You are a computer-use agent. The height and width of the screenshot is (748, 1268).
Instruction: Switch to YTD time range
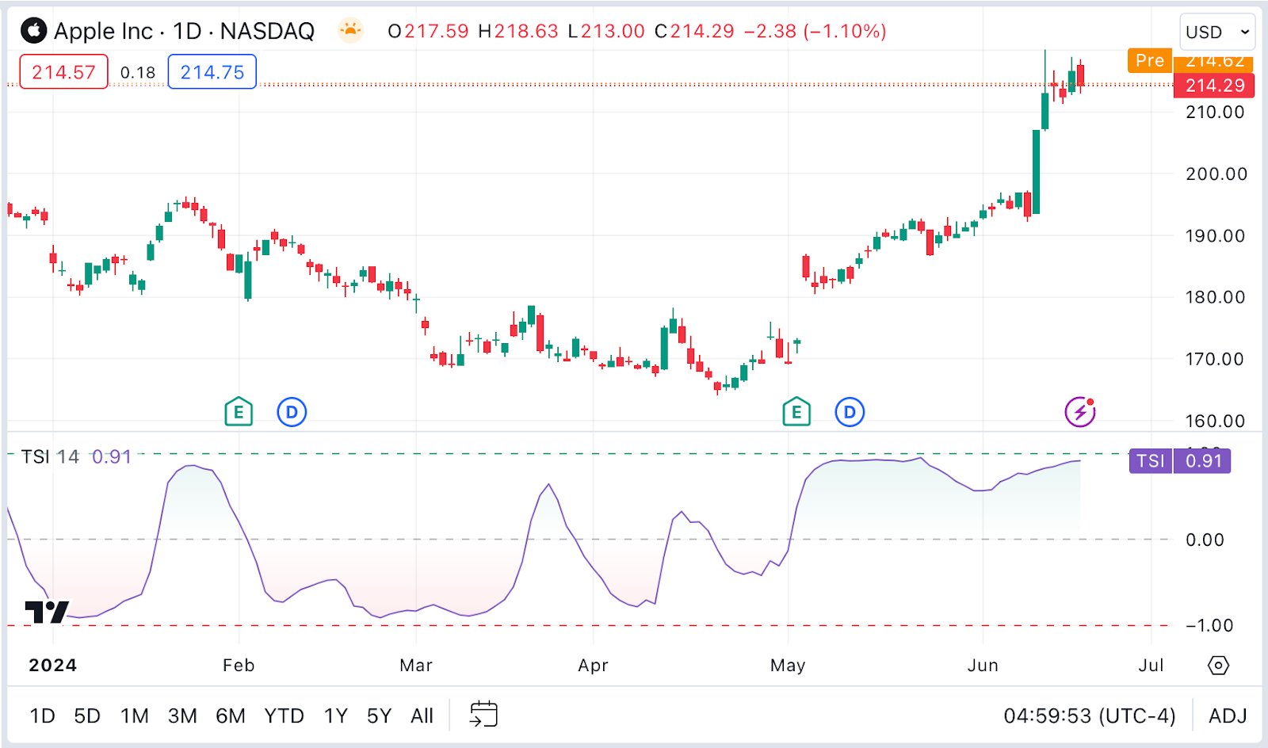pos(284,716)
